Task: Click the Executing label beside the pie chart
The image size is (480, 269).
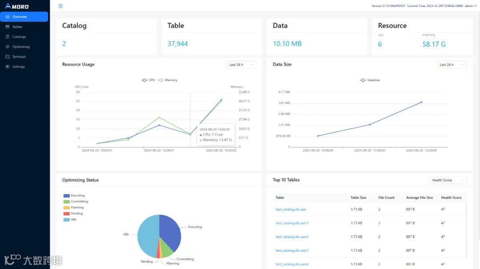Action: [x=195, y=227]
